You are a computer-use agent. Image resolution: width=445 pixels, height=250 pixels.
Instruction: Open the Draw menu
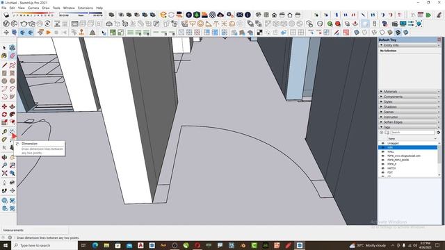coord(46,8)
